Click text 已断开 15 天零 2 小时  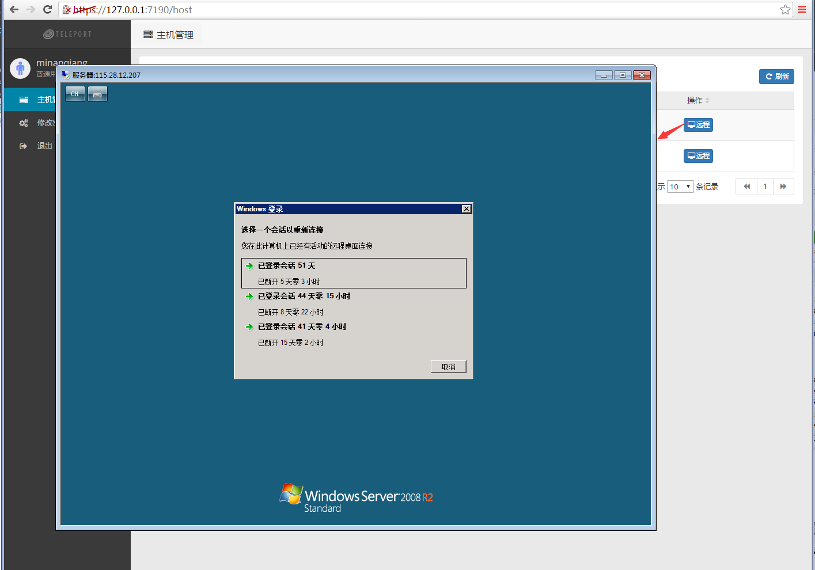pyautogui.click(x=290, y=343)
